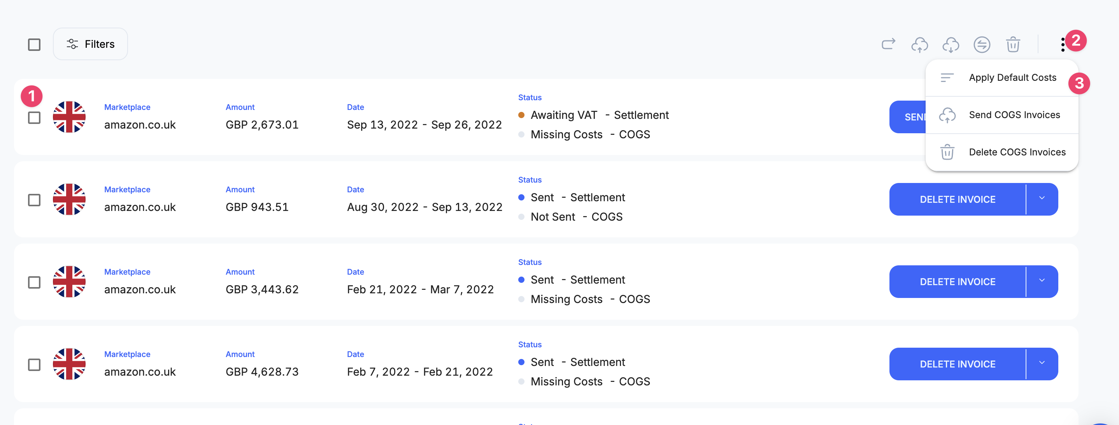The height and width of the screenshot is (425, 1119).
Task: Click amazon.co.uk in the GBP 943.51 row
Action: (140, 207)
